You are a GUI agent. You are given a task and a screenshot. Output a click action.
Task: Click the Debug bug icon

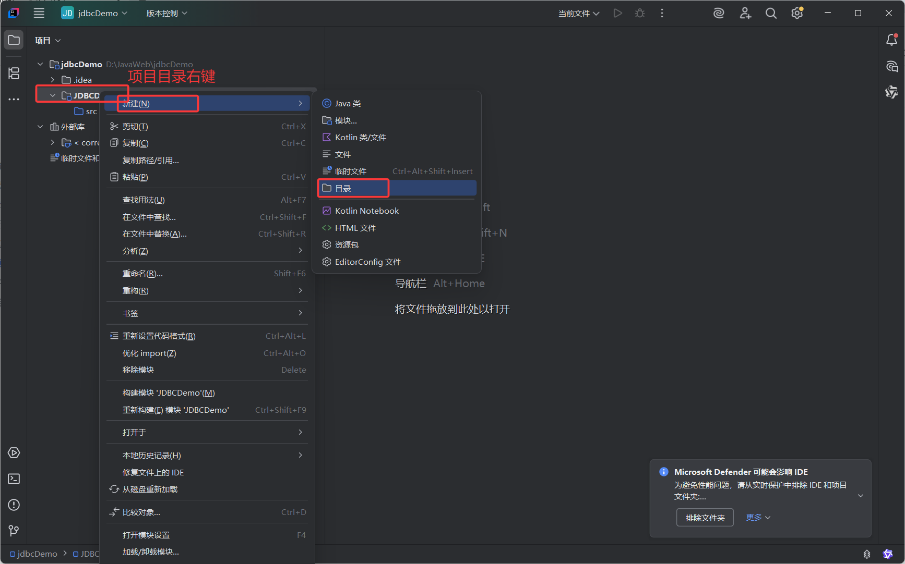pyautogui.click(x=640, y=13)
